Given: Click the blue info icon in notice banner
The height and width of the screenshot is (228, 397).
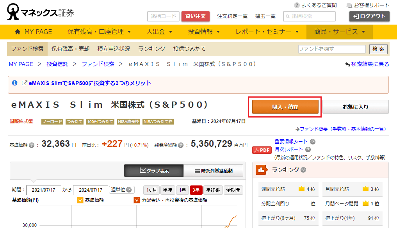Looking at the screenshot, I should 15,83.
